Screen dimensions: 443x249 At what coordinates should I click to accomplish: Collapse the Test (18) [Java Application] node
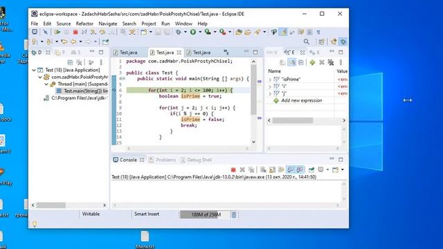click(34, 70)
